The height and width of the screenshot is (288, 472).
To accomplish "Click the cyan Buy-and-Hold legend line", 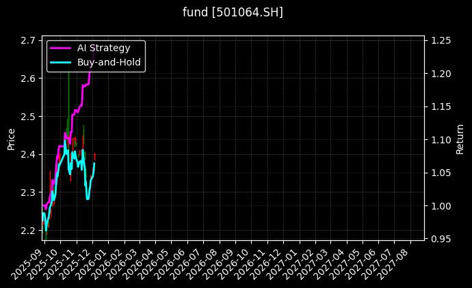I will [60, 63].
